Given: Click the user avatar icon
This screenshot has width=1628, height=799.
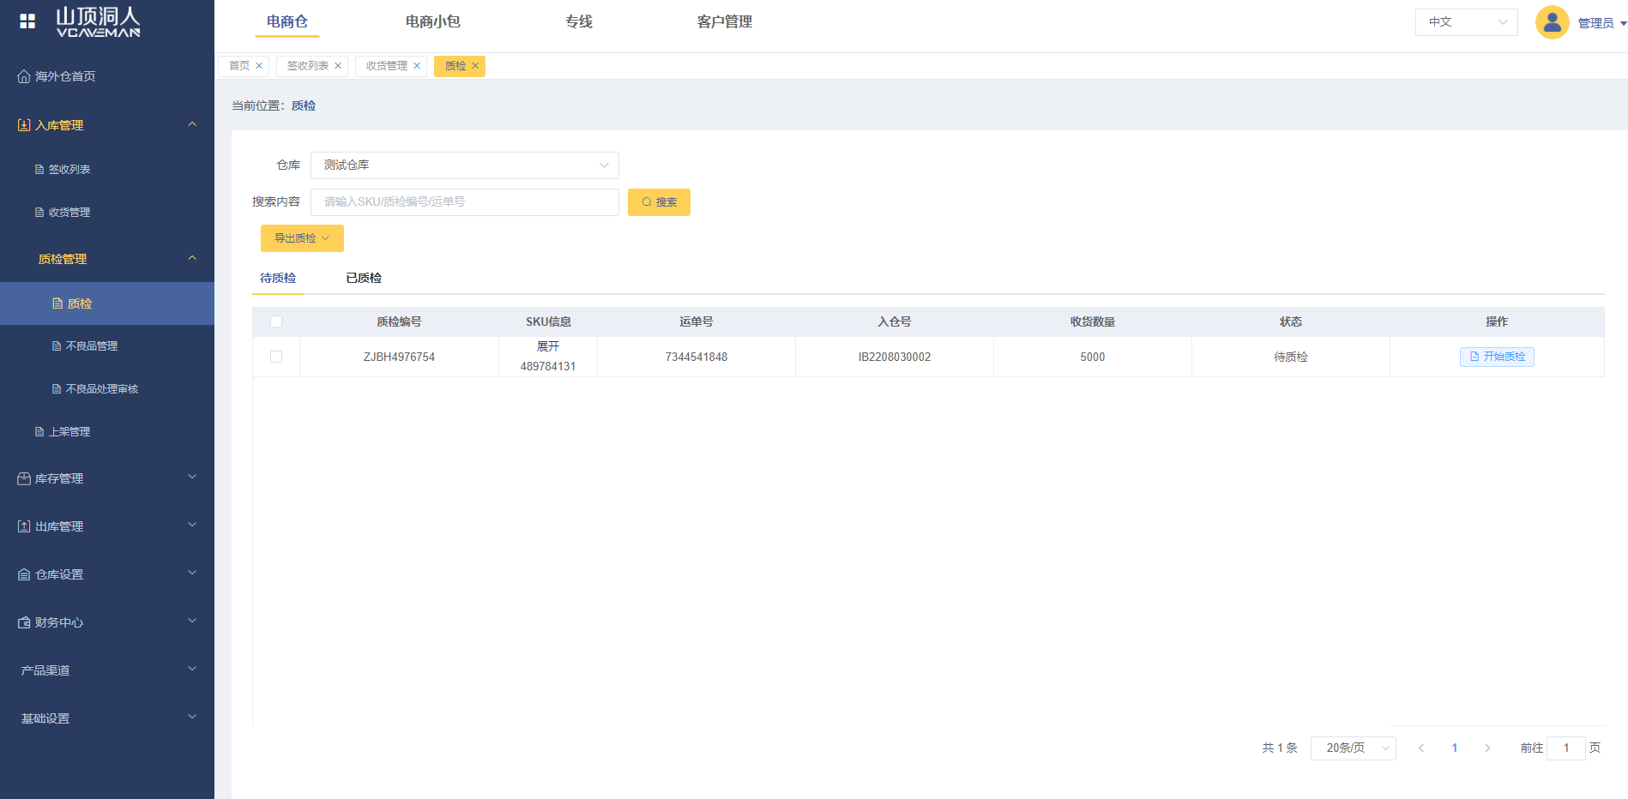Looking at the screenshot, I should 1552,22.
